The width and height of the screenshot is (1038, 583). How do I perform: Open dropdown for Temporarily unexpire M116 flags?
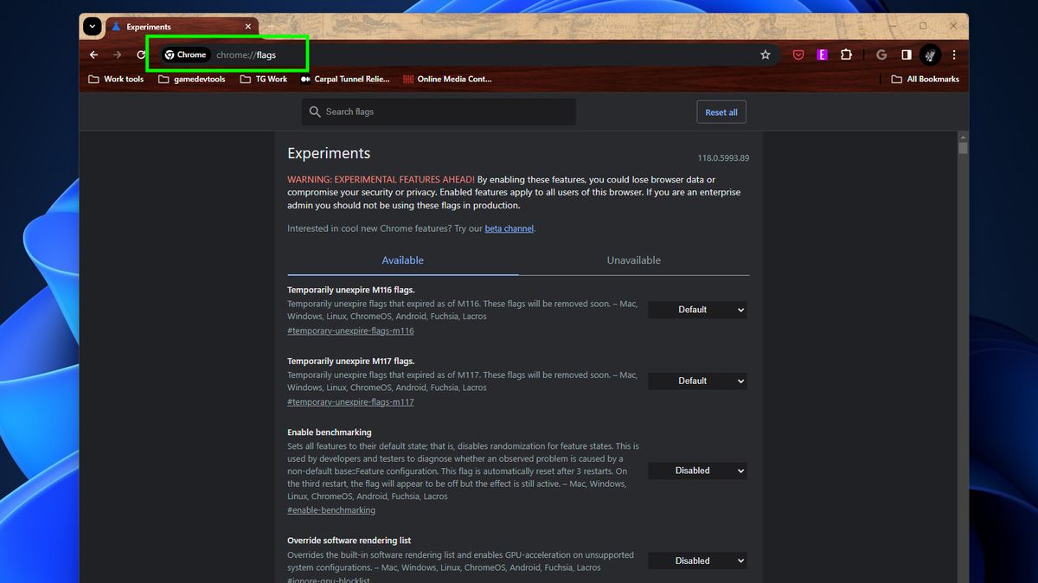697,310
